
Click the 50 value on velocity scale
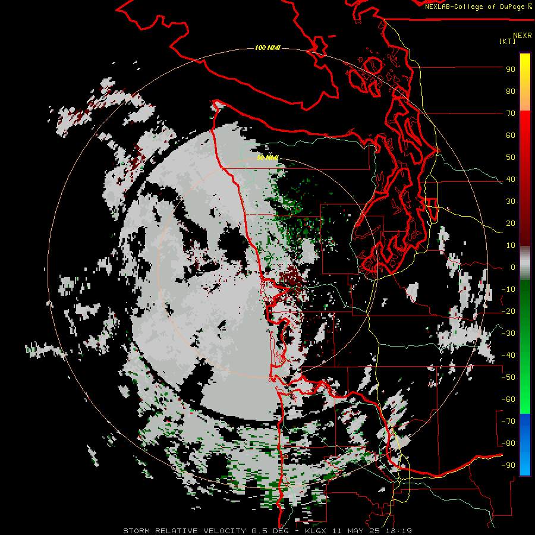click(x=511, y=158)
